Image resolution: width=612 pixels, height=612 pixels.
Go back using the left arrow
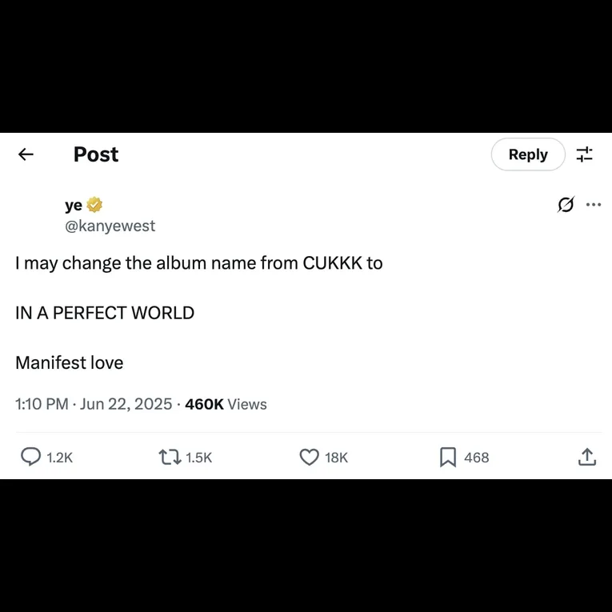[26, 154]
